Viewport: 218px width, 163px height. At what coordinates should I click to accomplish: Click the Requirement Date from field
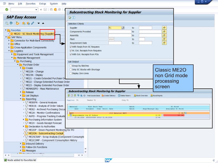(x=115, y=43)
